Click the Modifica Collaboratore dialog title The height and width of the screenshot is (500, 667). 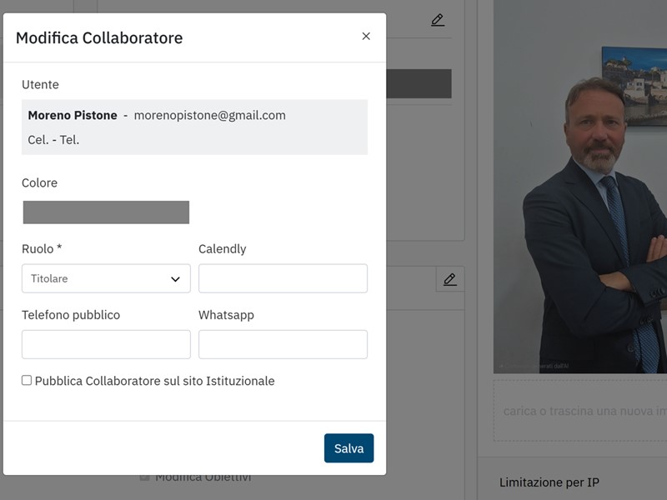point(99,37)
